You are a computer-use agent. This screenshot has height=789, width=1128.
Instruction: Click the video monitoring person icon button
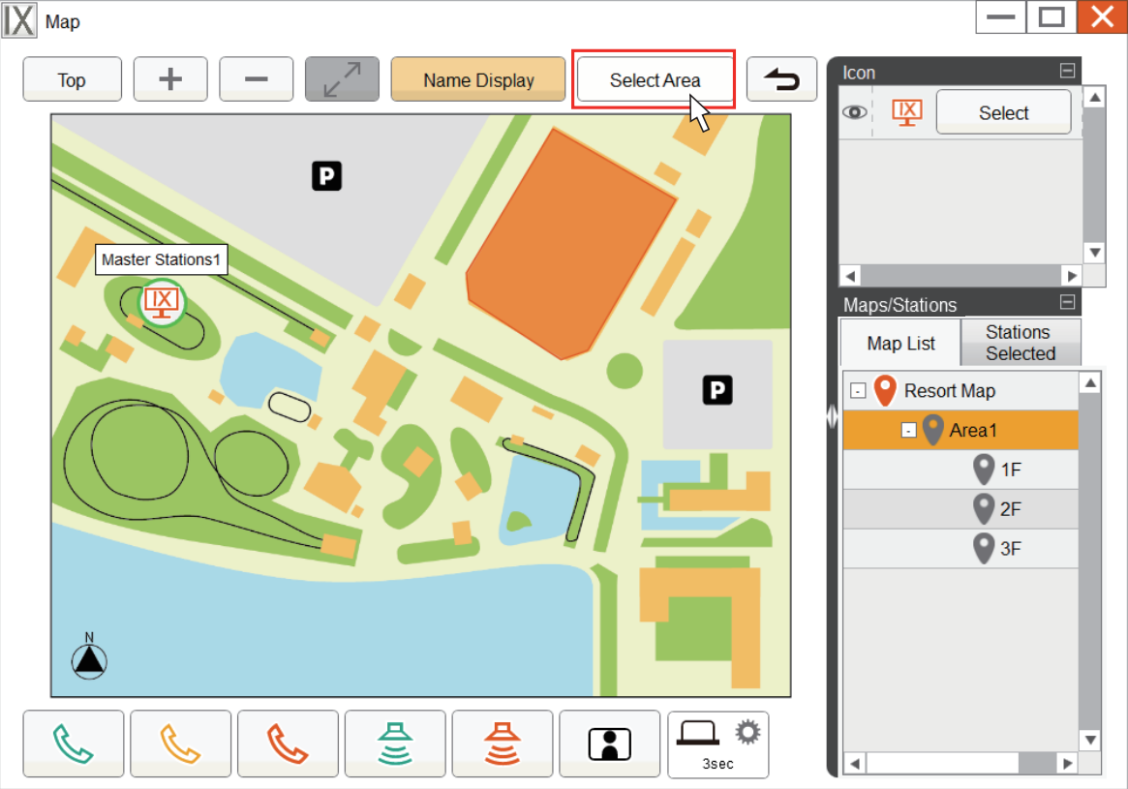(610, 743)
